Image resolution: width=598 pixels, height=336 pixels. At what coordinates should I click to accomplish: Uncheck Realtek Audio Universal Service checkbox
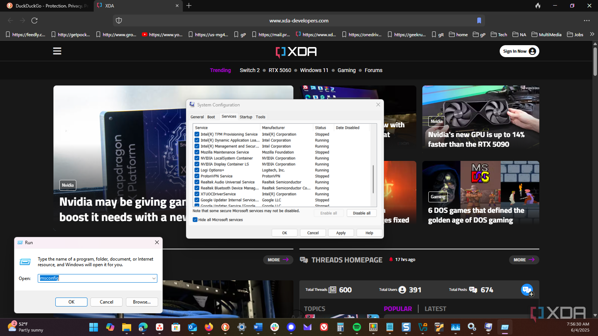(x=197, y=182)
